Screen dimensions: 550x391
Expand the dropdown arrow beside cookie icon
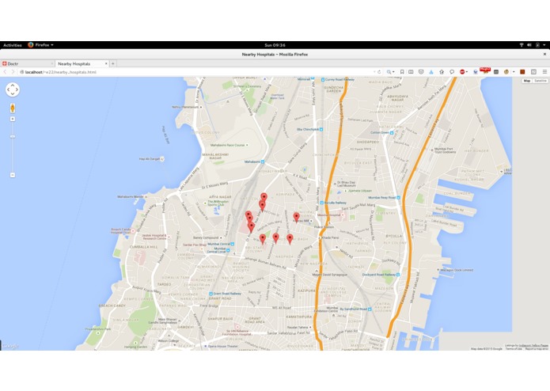tap(514, 72)
